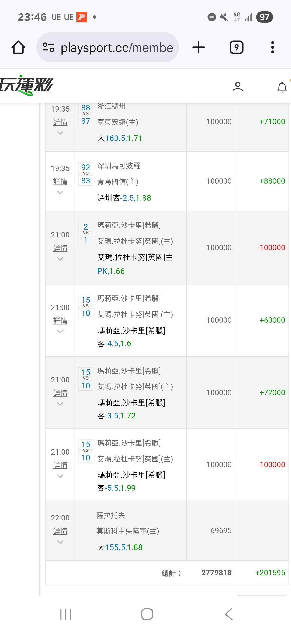This screenshot has width=291, height=632.
Task: Open 詳情 link for the 客-5.5,1.99 bet
Action: [60, 465]
